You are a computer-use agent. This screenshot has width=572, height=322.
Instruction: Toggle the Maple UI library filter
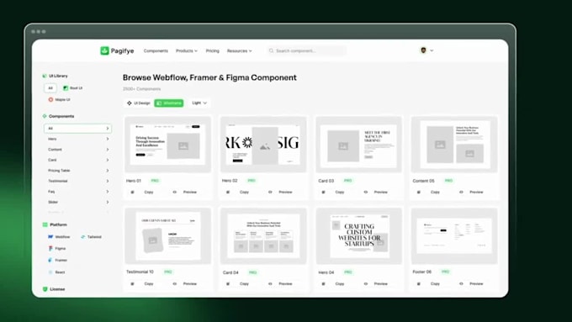pyautogui.click(x=59, y=99)
